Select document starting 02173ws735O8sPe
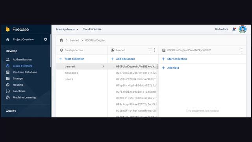Image resolution: width=252 pixels, height=142 pixels. click(x=136, y=73)
